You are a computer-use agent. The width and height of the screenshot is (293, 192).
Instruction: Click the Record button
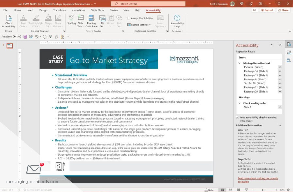point(267,10)
